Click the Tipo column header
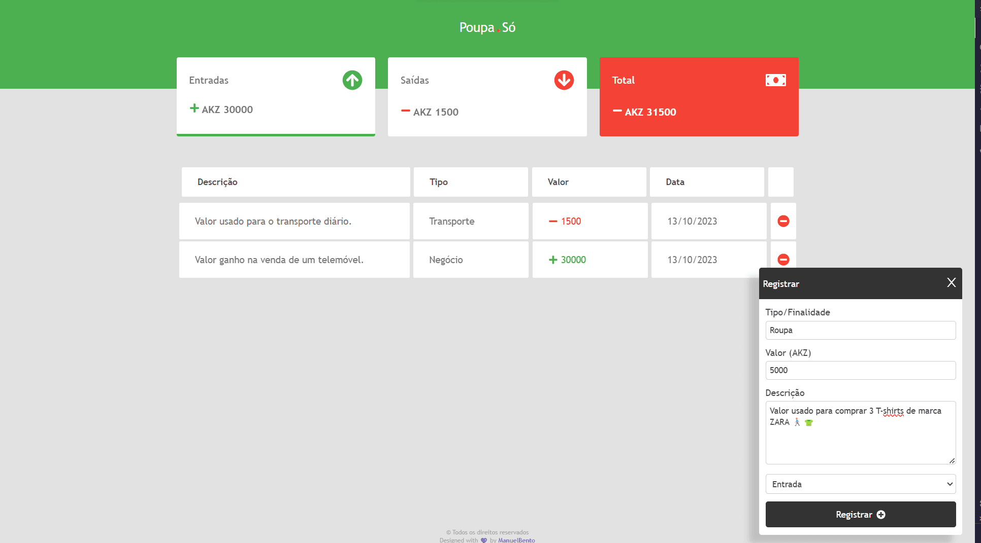The width and height of the screenshot is (981, 543). 471,182
